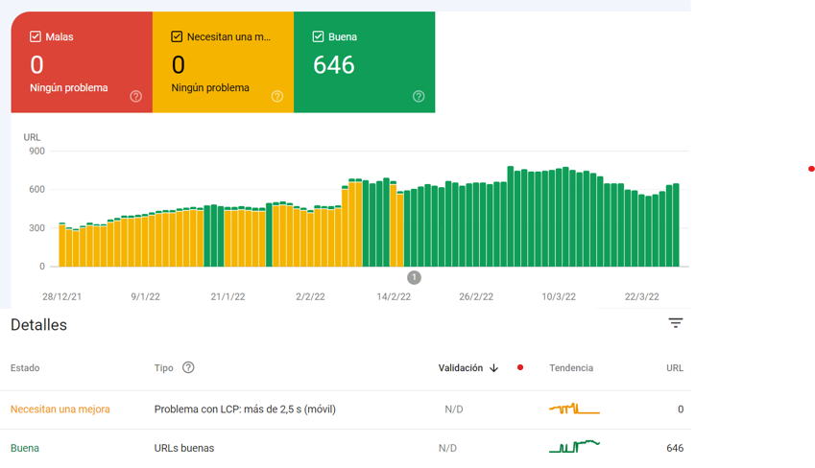Open help icon in yellow Necesitan card
Screen dimensions: 815x468
point(277,96)
